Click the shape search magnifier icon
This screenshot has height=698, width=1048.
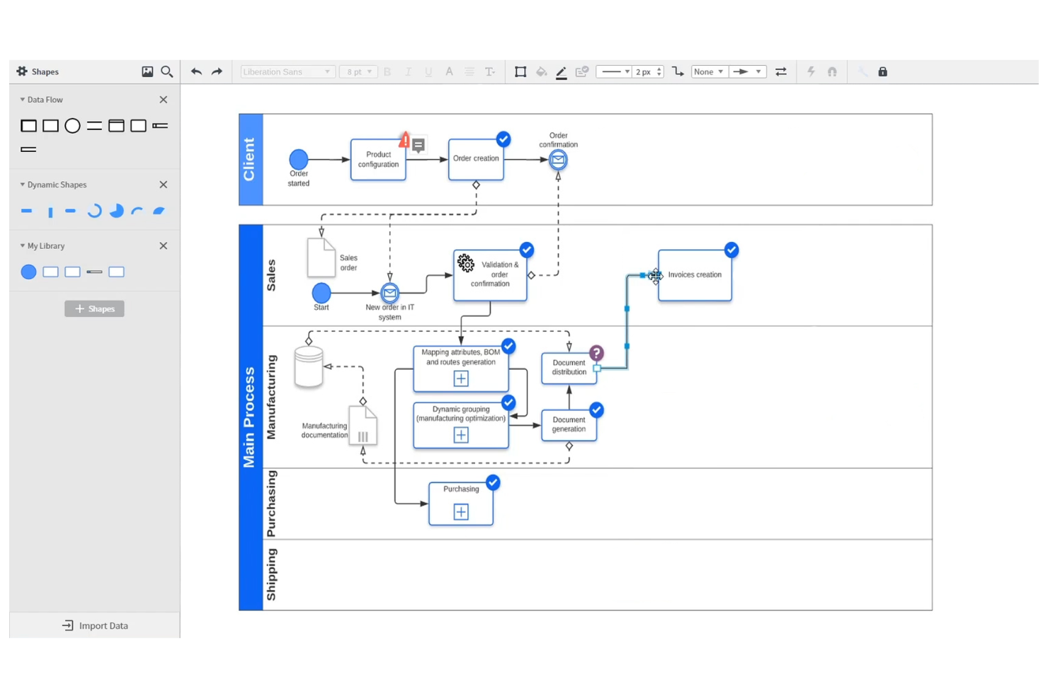(167, 71)
